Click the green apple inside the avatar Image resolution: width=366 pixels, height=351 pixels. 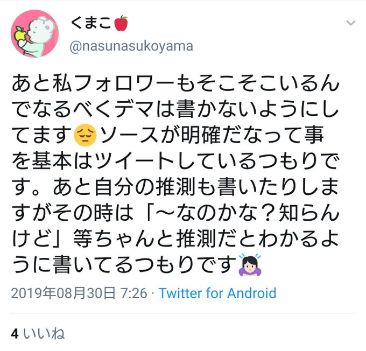coord(20,34)
